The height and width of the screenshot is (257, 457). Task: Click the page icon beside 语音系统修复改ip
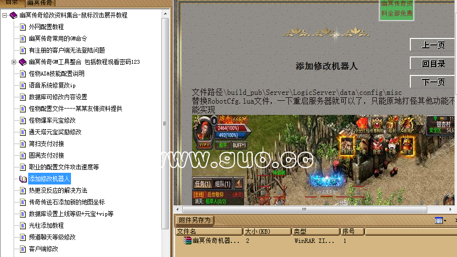click(x=23, y=86)
